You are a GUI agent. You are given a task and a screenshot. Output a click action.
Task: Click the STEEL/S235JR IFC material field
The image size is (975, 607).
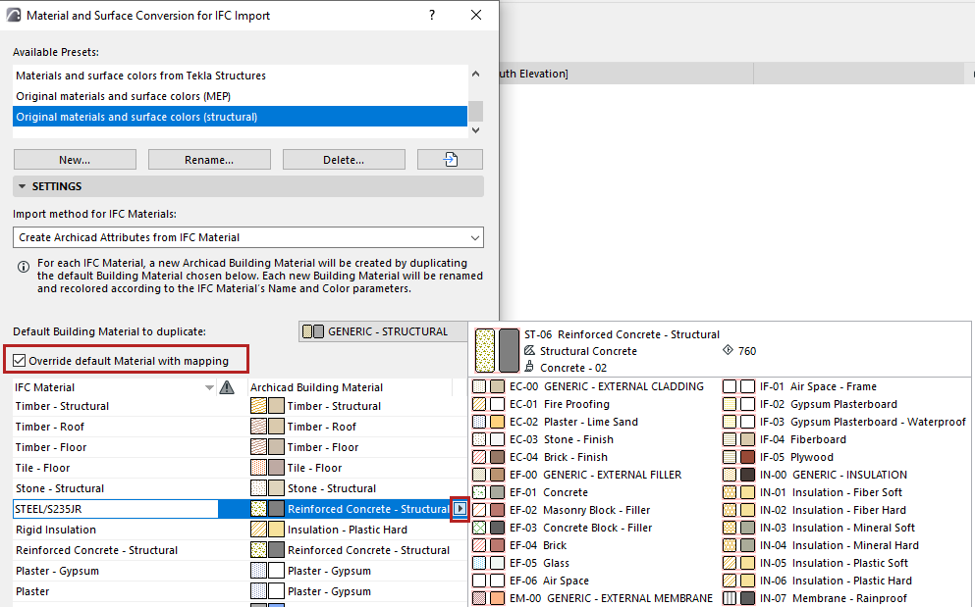click(x=116, y=509)
